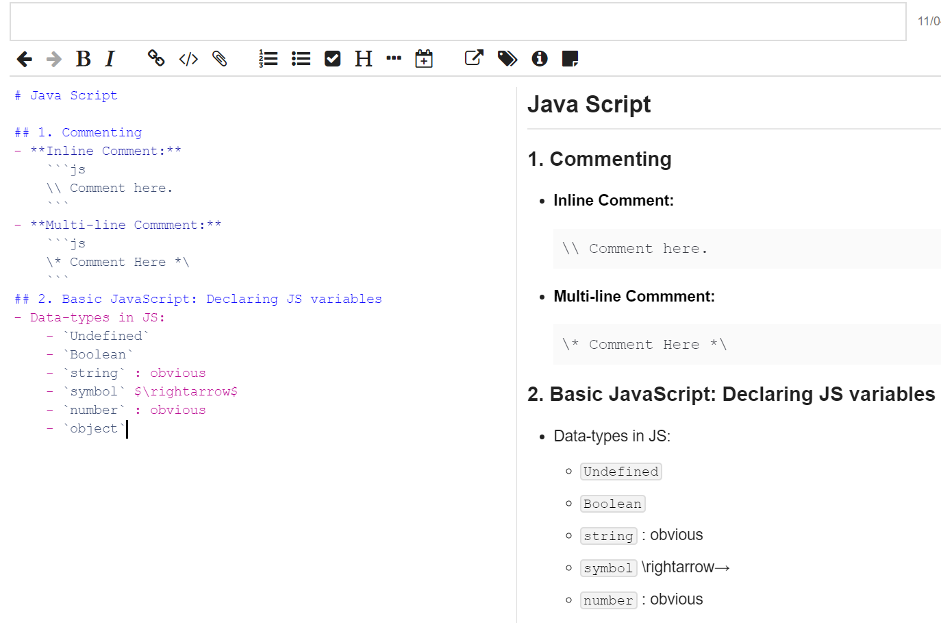Insert code block with </> icon

pyautogui.click(x=188, y=59)
